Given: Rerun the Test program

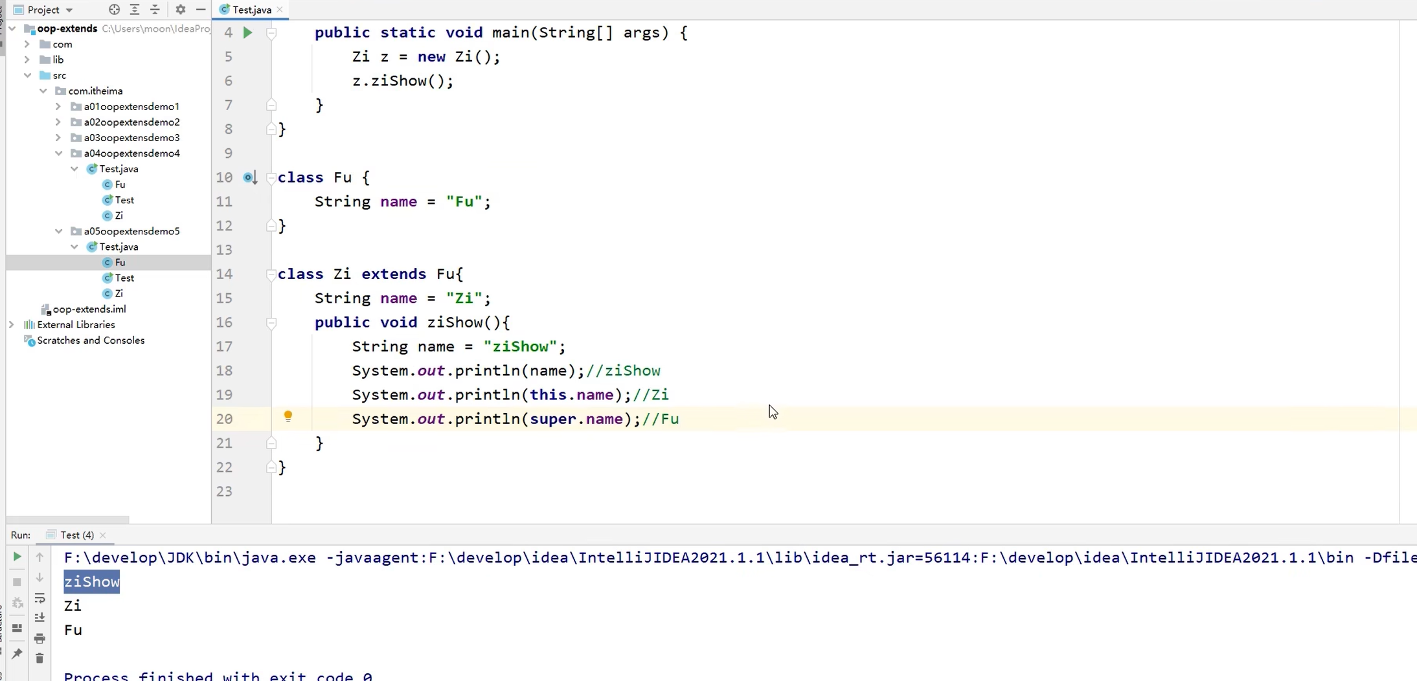Looking at the screenshot, I should coord(17,556).
